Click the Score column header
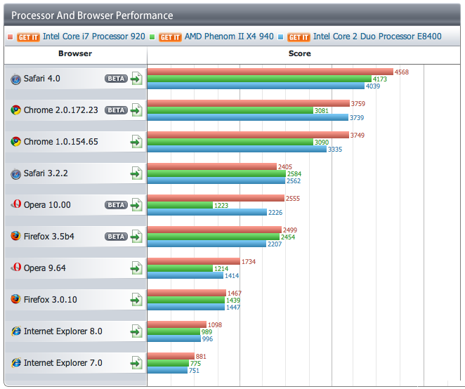This screenshot has width=465, height=389. point(299,53)
